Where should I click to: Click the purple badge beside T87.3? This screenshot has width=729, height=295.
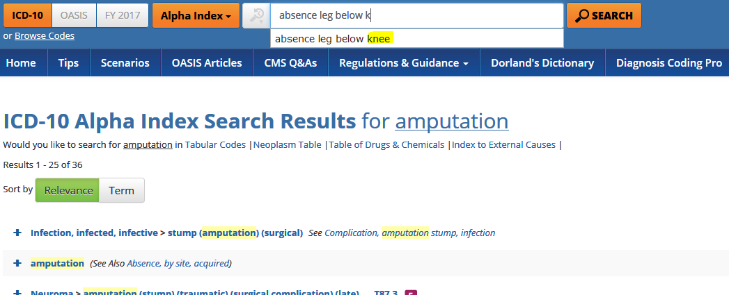[411, 292]
